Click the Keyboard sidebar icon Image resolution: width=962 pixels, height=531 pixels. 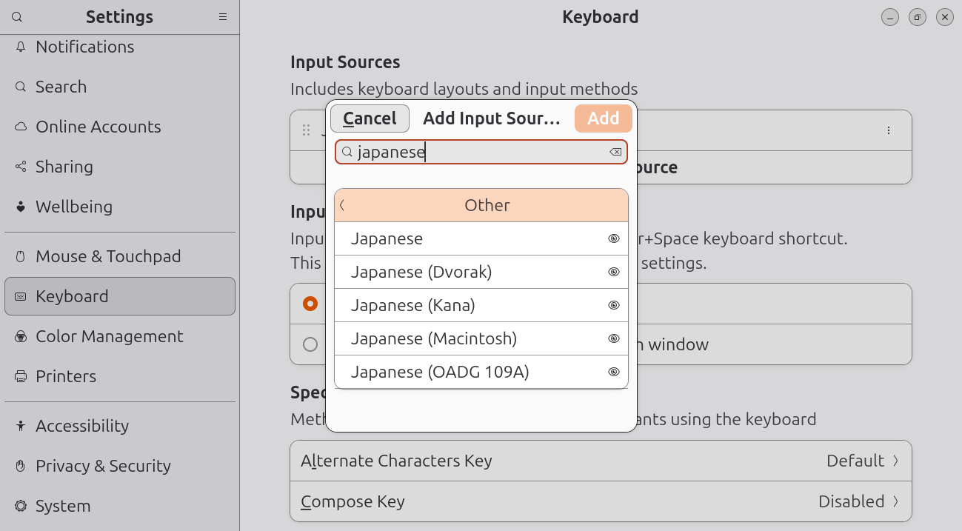21,296
